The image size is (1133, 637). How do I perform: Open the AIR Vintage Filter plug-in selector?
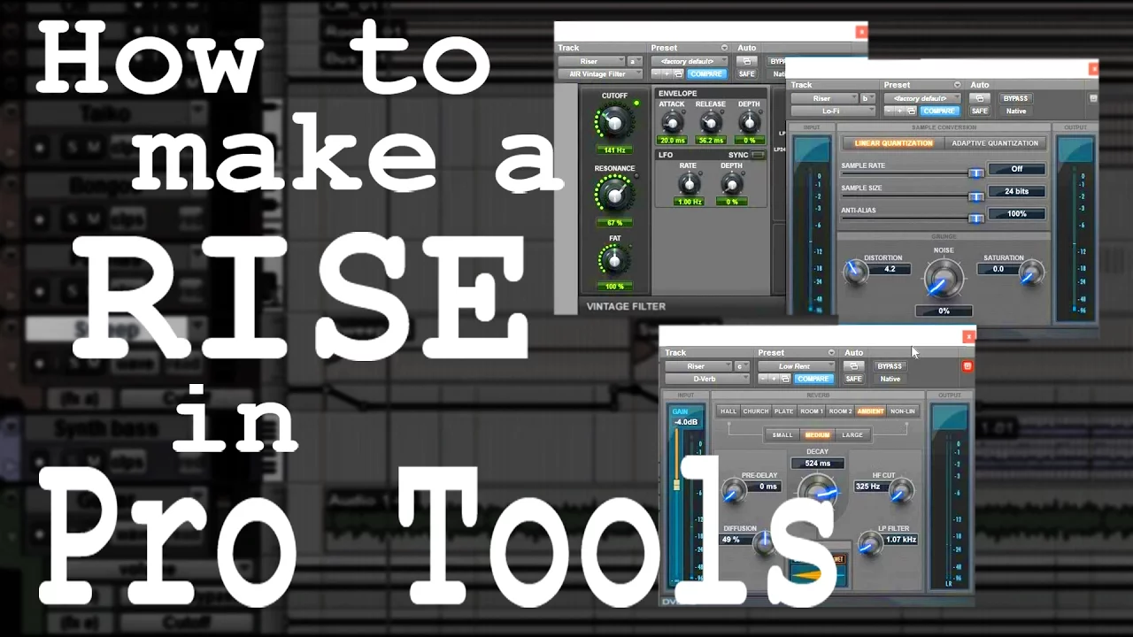coord(600,74)
